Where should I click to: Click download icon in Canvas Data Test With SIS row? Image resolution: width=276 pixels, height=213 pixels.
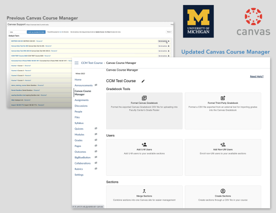point(169,51)
